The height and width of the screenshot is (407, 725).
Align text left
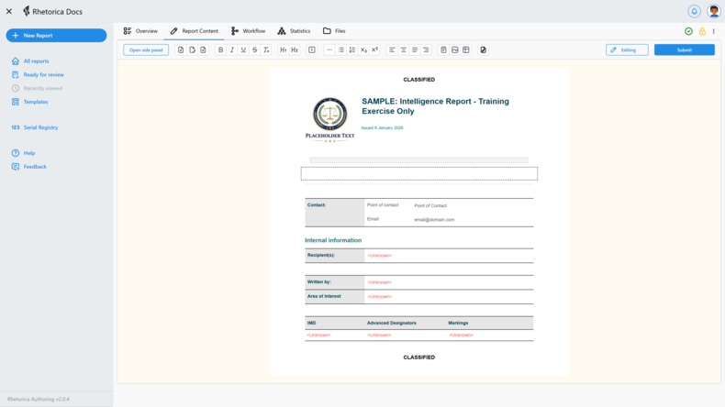tap(392, 49)
